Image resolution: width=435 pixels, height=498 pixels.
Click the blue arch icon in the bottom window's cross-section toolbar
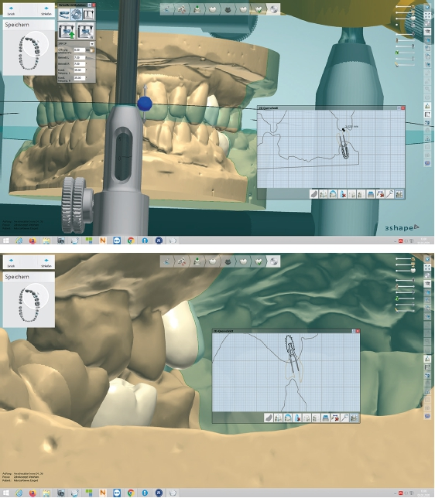click(x=288, y=418)
